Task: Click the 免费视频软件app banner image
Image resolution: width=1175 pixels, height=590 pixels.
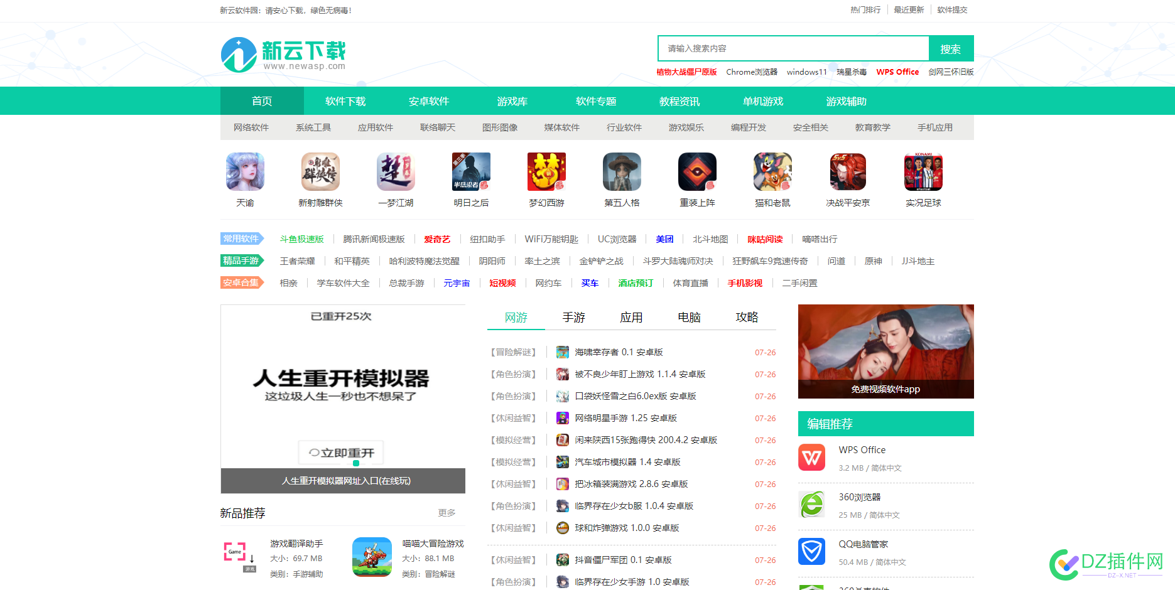Action: 886,351
